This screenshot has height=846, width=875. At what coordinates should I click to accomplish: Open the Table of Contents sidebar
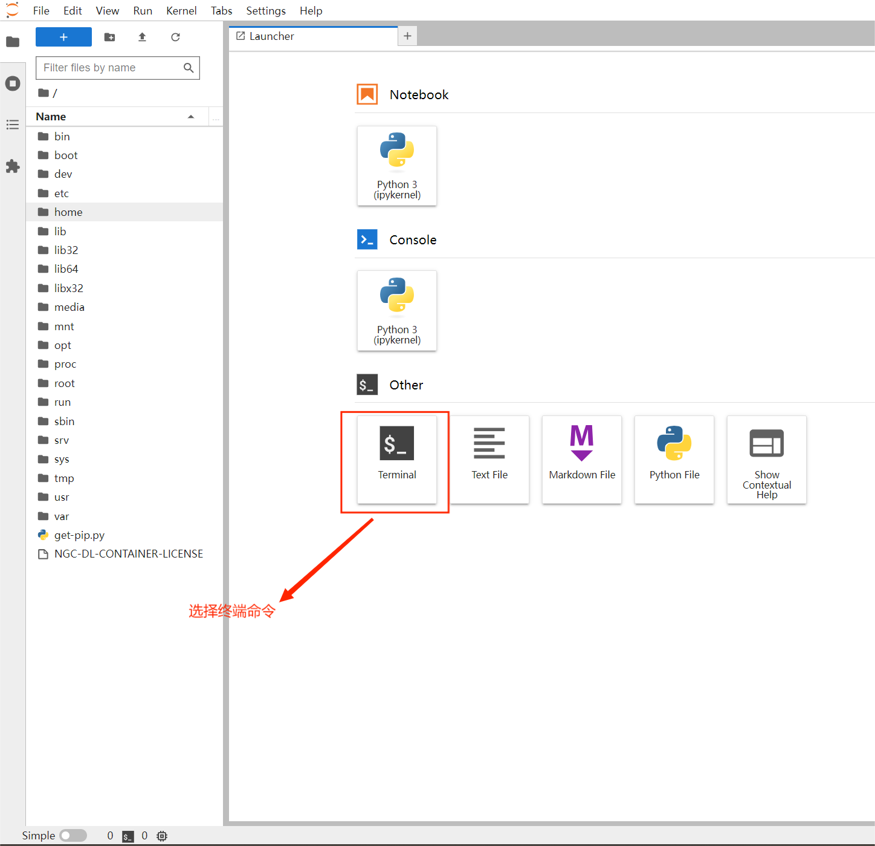click(13, 125)
